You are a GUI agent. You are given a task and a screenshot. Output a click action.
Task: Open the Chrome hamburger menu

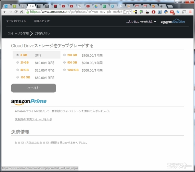coord(190,12)
